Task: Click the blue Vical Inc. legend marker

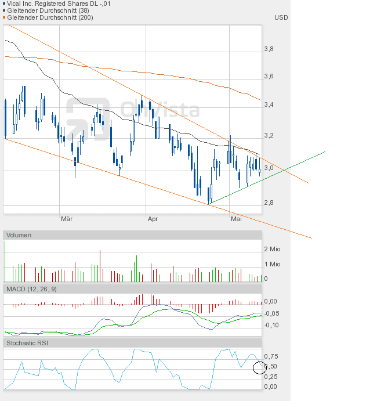Action: [x=5, y=4]
